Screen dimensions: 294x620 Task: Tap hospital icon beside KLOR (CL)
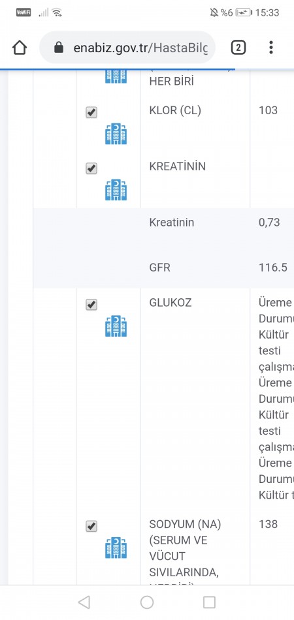click(116, 134)
